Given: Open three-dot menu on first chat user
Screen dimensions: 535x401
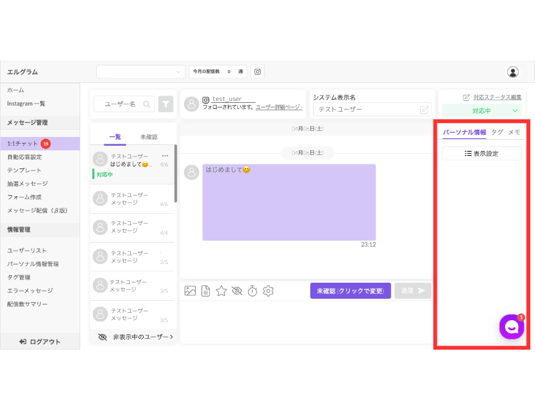Looking at the screenshot, I should pyautogui.click(x=165, y=156).
